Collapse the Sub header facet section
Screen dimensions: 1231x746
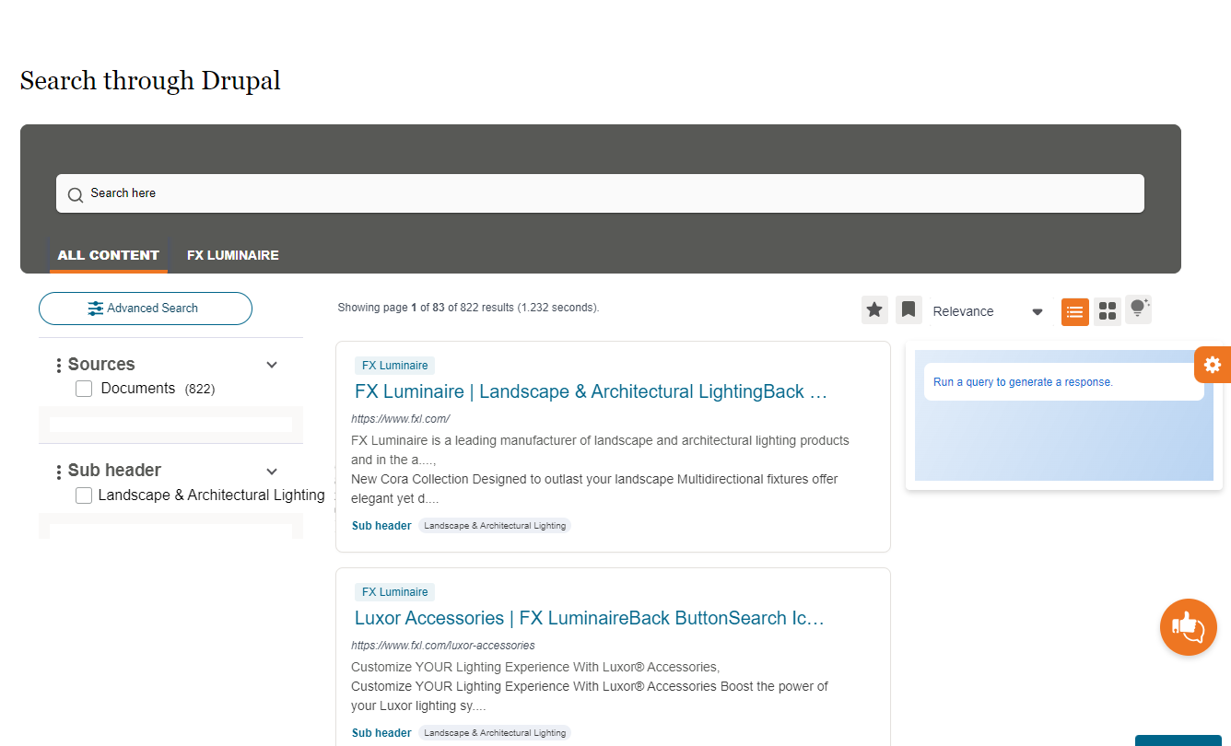click(x=272, y=471)
